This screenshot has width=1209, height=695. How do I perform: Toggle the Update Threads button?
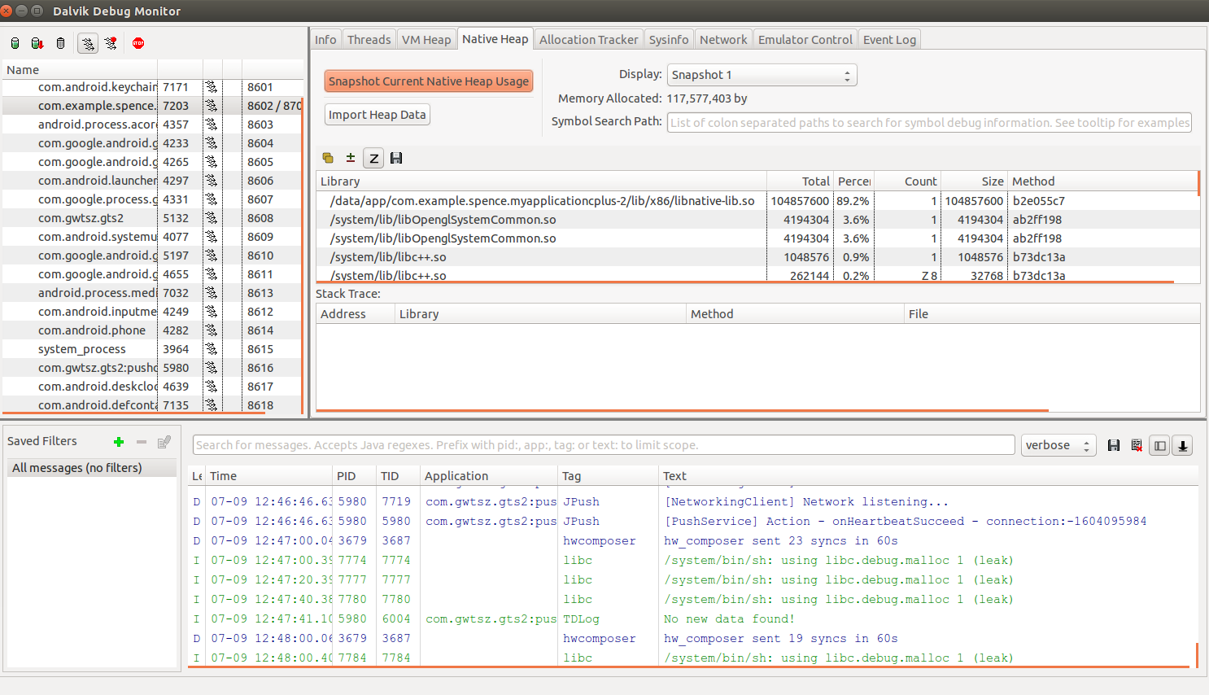(88, 43)
